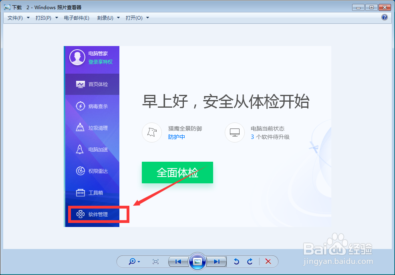Delete the photo with red X
The width and height of the screenshot is (395, 275).
(268, 262)
